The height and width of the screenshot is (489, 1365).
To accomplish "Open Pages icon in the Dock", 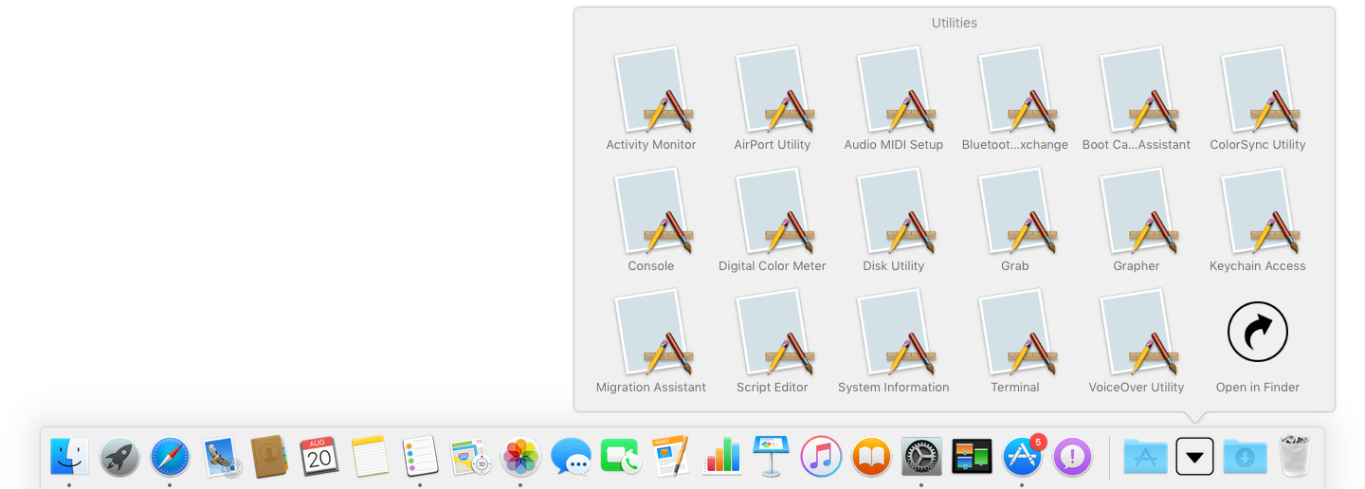I will (671, 457).
